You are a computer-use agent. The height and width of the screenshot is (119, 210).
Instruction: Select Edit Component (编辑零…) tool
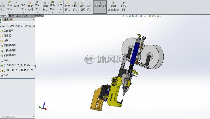click(2, 6)
